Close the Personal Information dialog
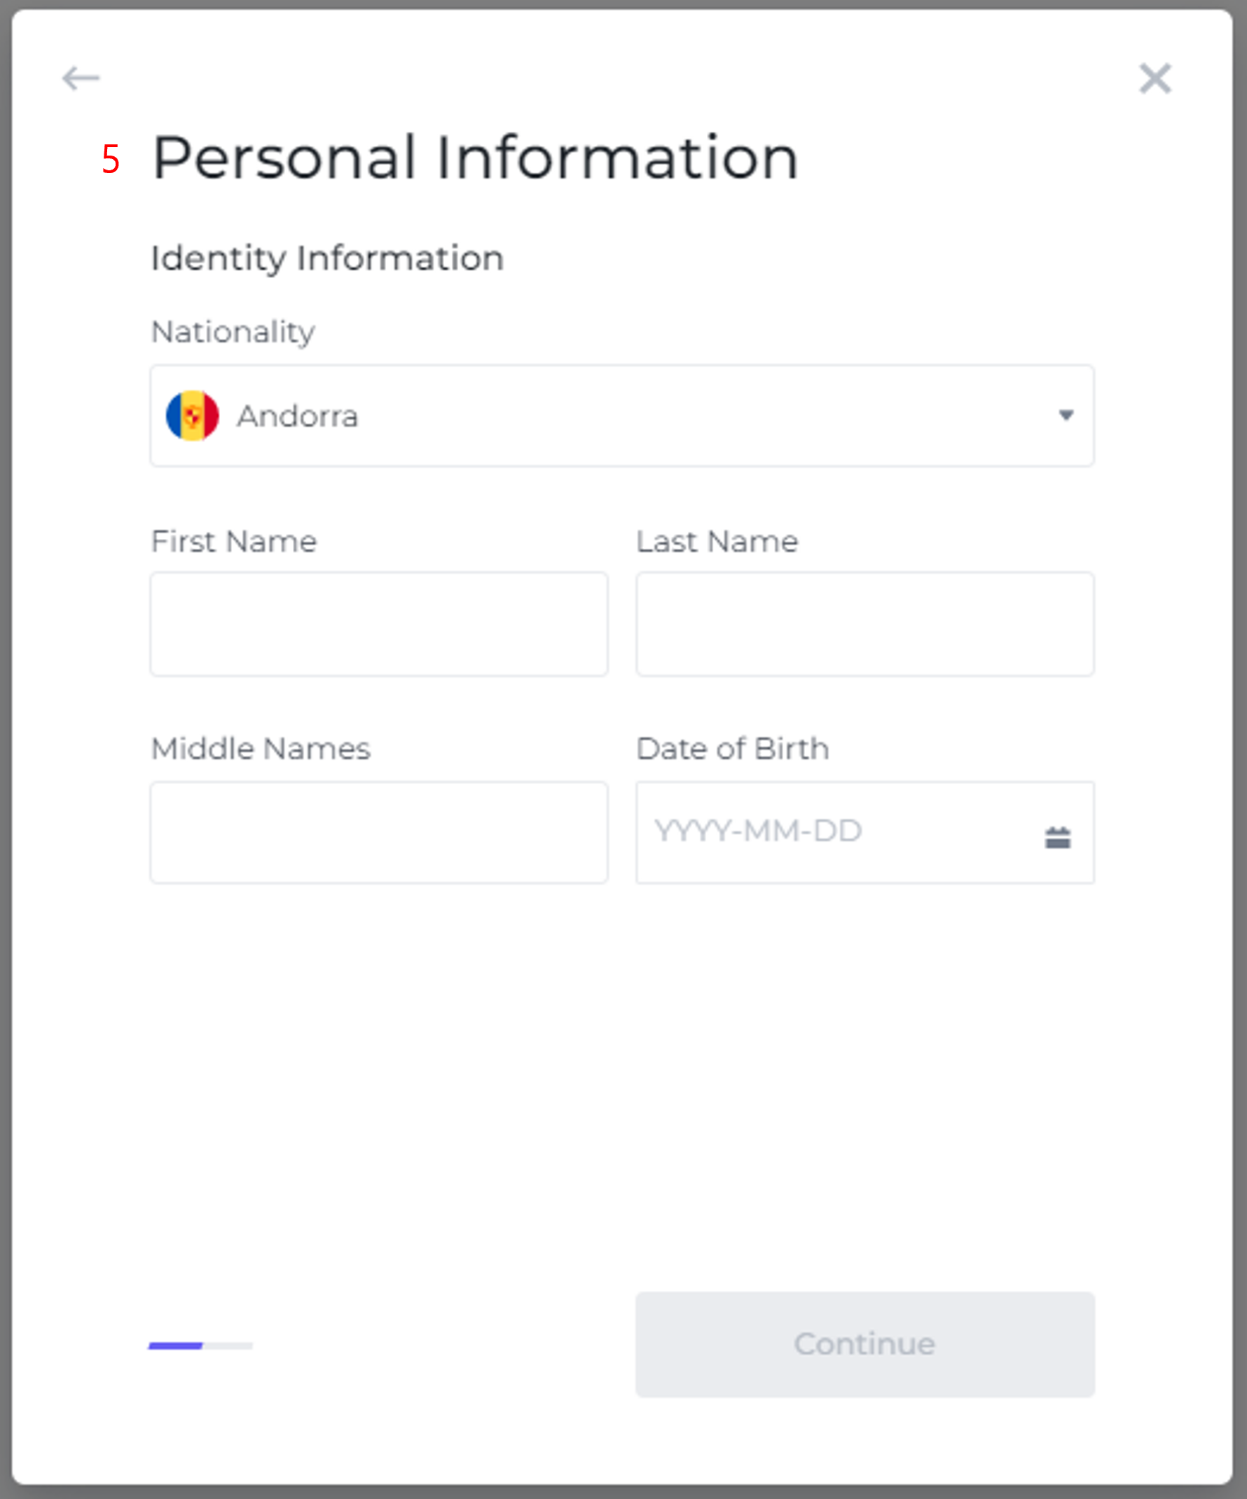Screen dimensions: 1247x1499 pos(1155,78)
